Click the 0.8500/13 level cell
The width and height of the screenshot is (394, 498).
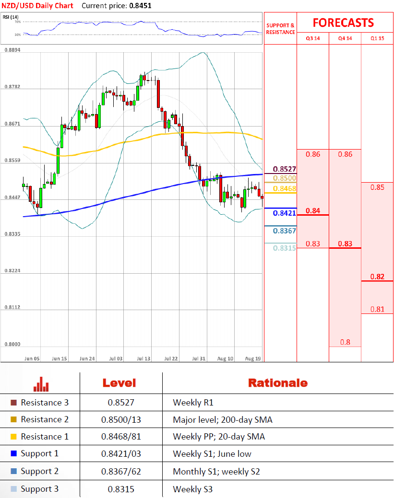click(121, 420)
